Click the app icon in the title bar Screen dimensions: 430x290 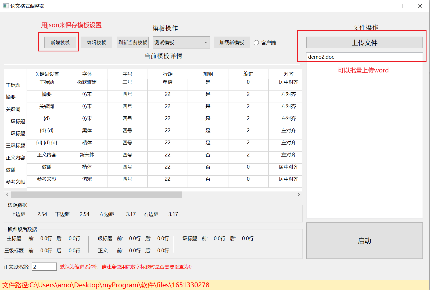tap(6, 6)
